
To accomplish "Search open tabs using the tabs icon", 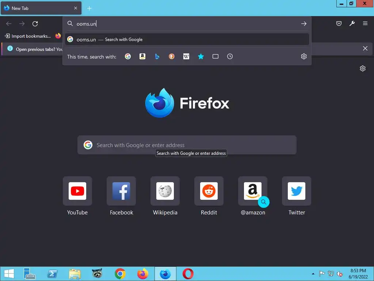I will (215, 56).
